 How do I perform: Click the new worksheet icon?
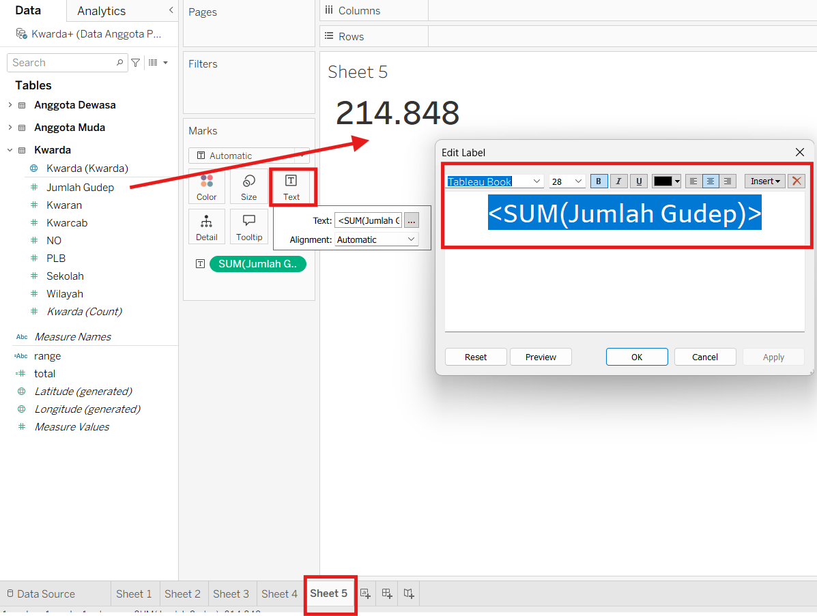[365, 593]
